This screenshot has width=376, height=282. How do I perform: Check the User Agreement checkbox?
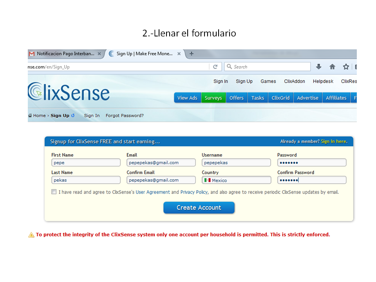(x=54, y=192)
